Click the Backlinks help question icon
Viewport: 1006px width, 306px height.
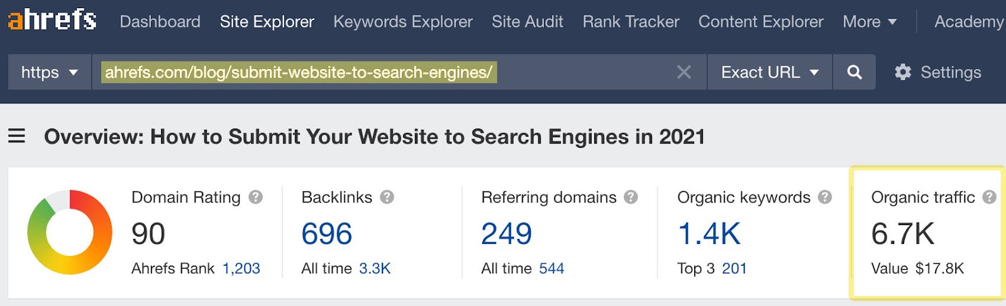tap(387, 197)
